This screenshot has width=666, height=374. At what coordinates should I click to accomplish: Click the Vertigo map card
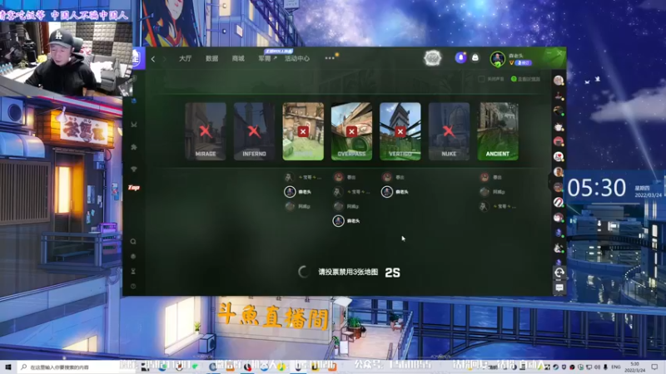[400, 131]
